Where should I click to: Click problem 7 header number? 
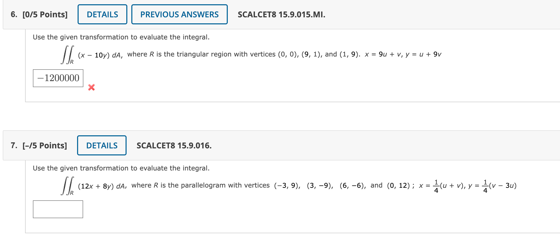[13, 145]
